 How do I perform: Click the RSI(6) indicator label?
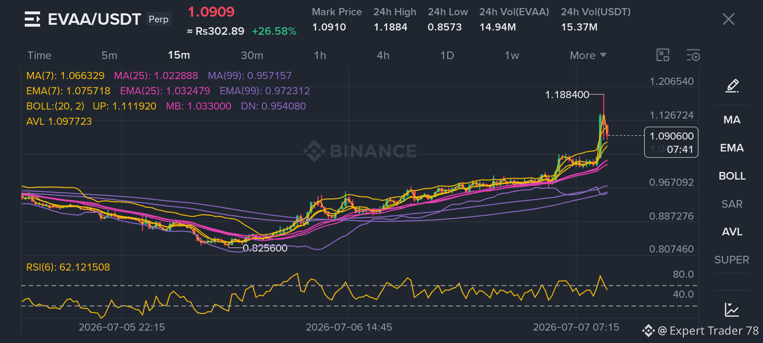[x=68, y=267]
